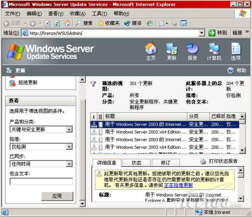
Task: Open the Mail button dropdown arrow
Action: point(167,24)
